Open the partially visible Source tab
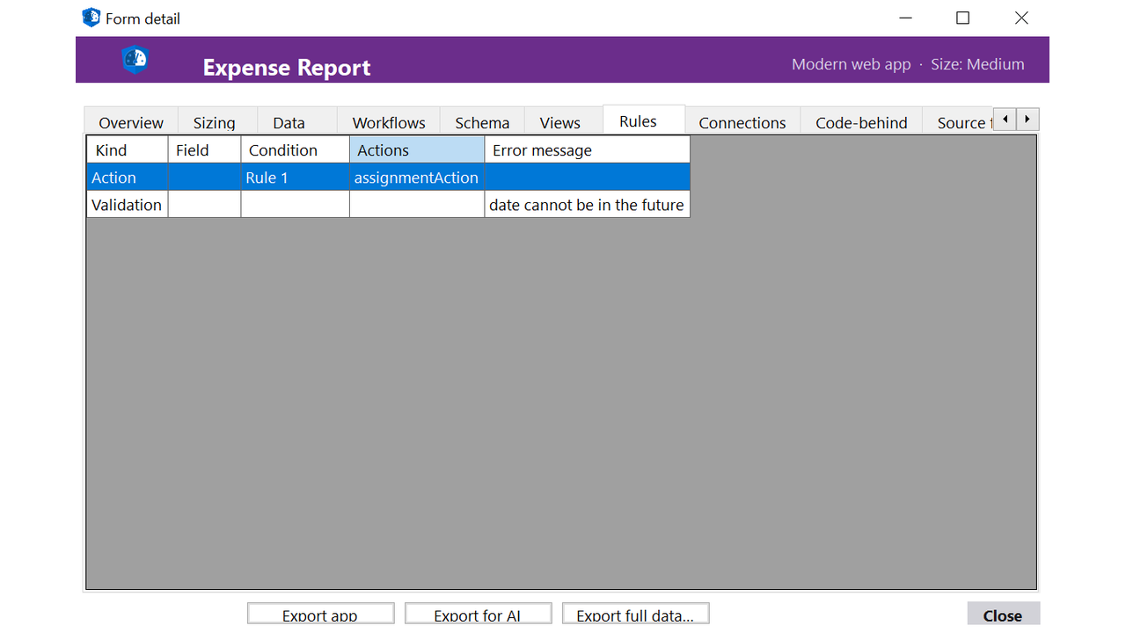The width and height of the screenshot is (1126, 633). point(959,122)
